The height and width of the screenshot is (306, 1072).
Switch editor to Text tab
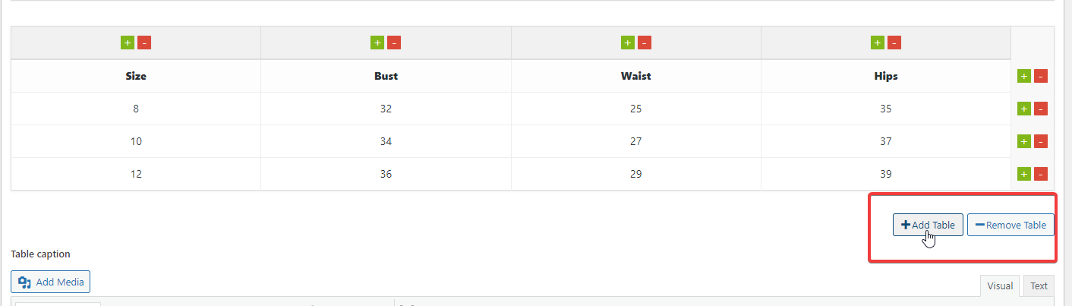tap(1039, 286)
